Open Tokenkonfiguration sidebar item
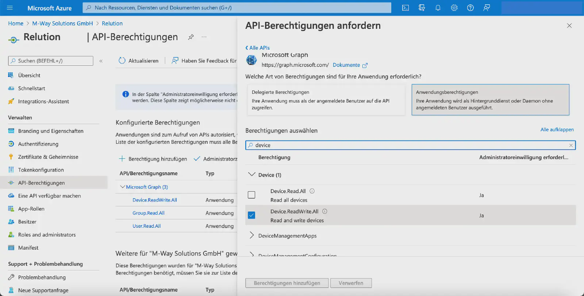The image size is (584, 296). point(41,170)
